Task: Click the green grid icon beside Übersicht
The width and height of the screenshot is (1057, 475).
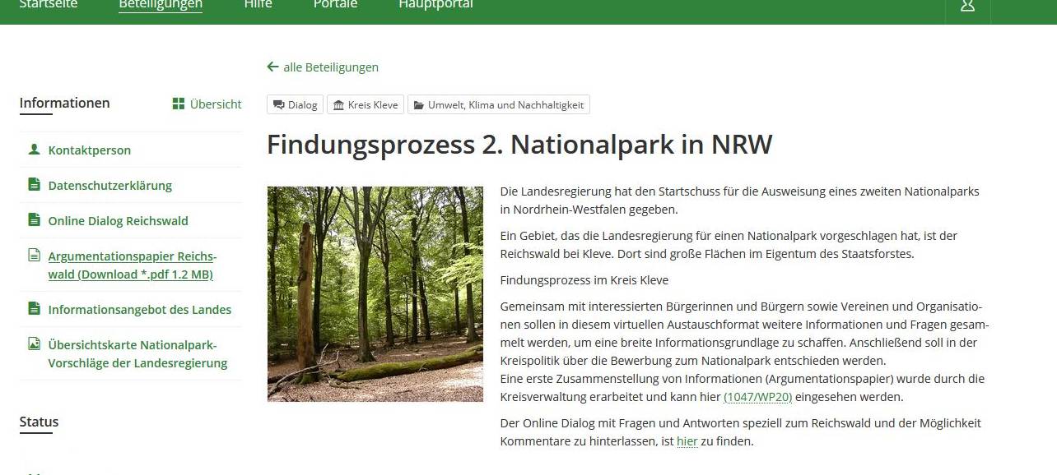Action: pos(177,104)
